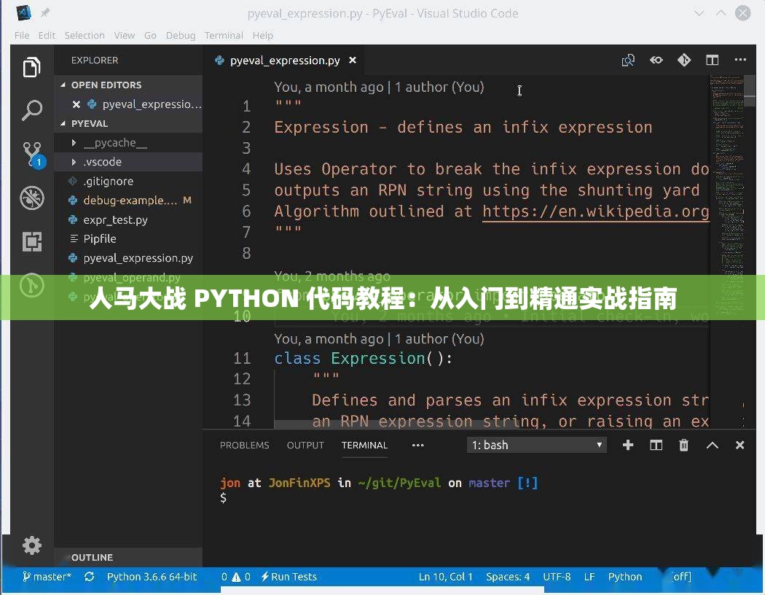Click Run Tests in the status bar

[288, 576]
